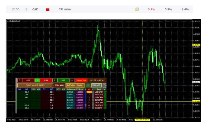Image resolution: width=207 pixels, height=128 pixels.
Task: Select the AUDCAD pair
Action: point(99,95)
